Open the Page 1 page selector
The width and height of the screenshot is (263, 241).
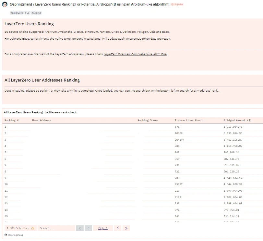click(x=103, y=228)
